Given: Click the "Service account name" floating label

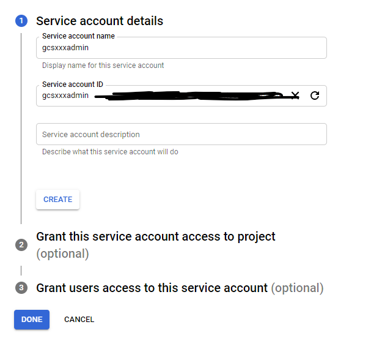Looking at the screenshot, I should tap(78, 37).
